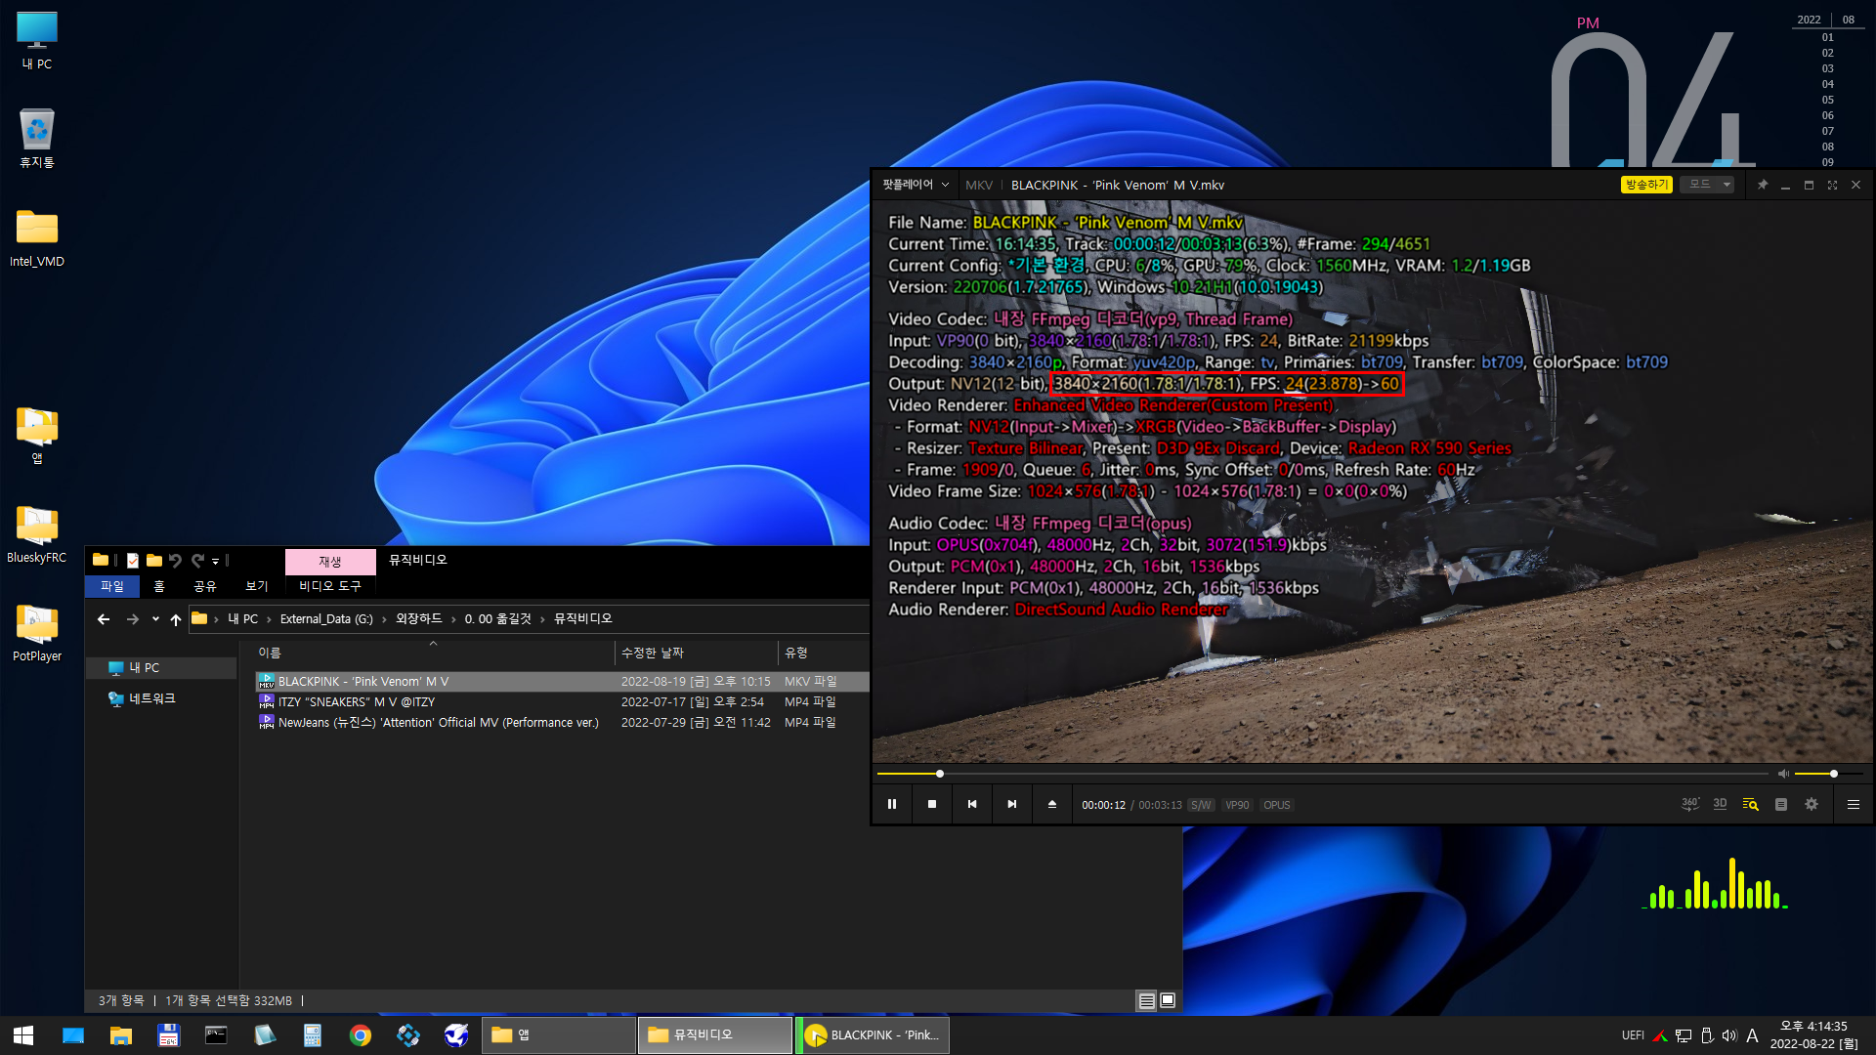Sort by 이름 column header
Image resolution: width=1876 pixels, height=1055 pixels.
click(x=434, y=653)
